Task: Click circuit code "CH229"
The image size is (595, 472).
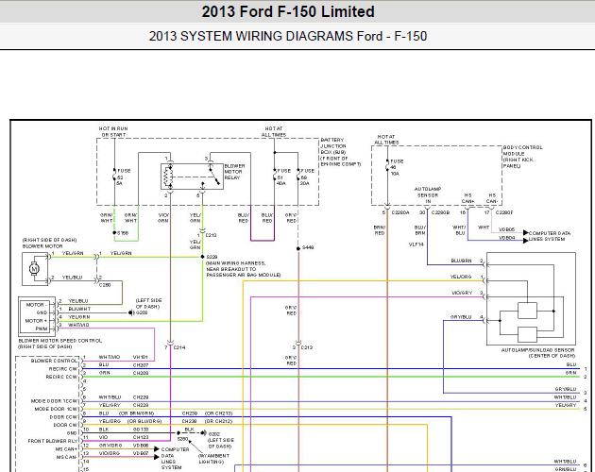Action: click(141, 397)
